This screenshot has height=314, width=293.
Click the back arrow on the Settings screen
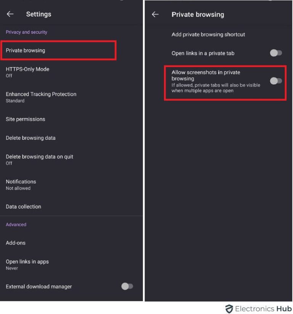[x=9, y=14]
